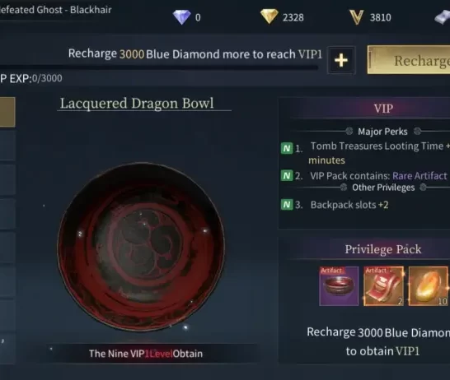Image resolution: width=450 pixels, height=380 pixels.
Task: Select the highlighted gold tab on left sidebar
Action: [x=7, y=112]
